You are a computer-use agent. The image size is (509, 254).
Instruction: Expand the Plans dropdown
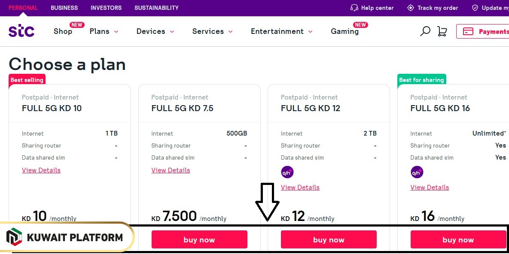pos(104,31)
